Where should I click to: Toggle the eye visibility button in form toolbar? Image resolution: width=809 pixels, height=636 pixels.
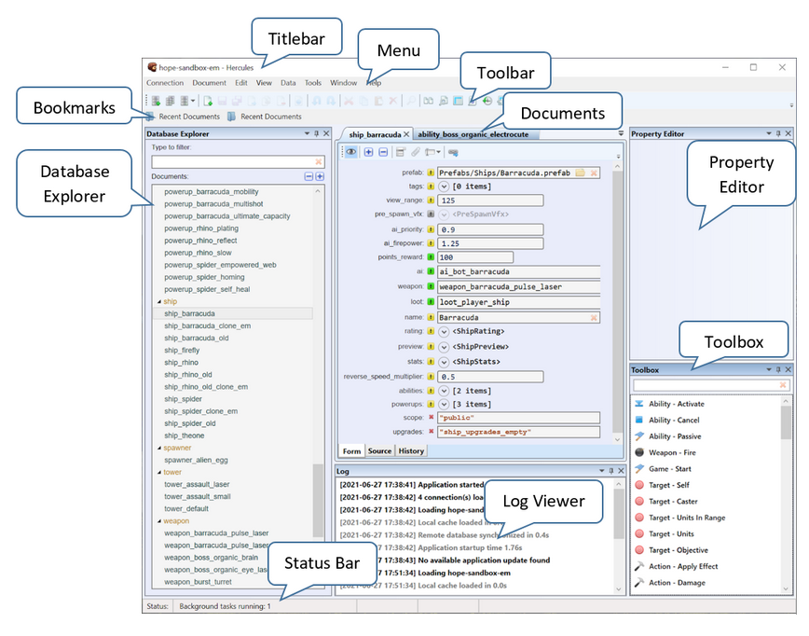click(351, 152)
